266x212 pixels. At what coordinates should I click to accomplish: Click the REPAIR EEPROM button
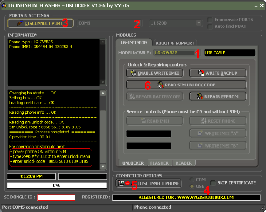[218, 96]
